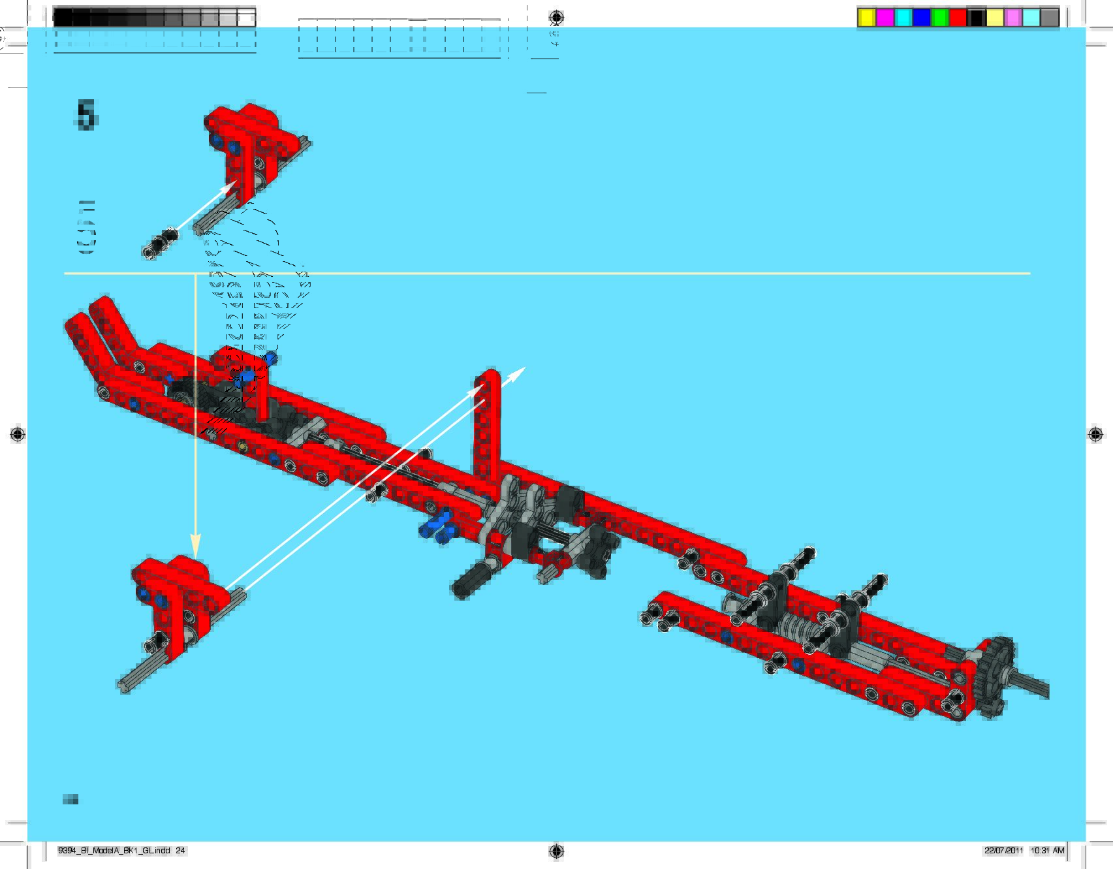Pick the white end of the grayscale strip
1113x869 pixels.
(246, 18)
